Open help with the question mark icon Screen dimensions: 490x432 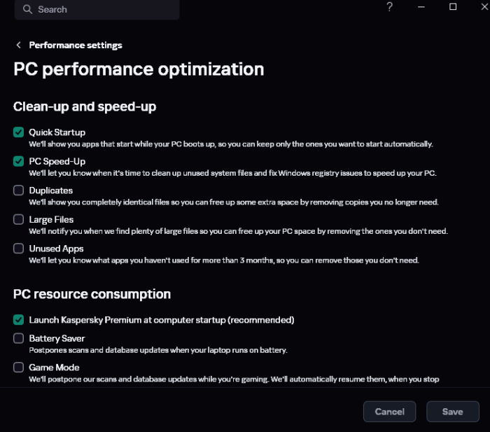pyautogui.click(x=390, y=7)
